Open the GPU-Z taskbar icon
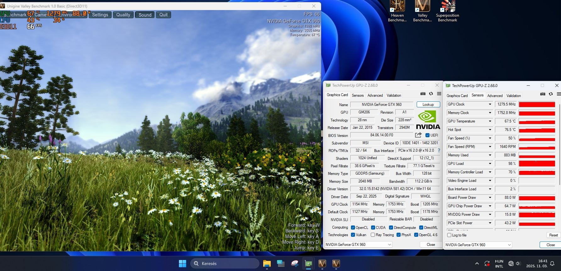The height and width of the screenshot is (271, 561). 308,263
